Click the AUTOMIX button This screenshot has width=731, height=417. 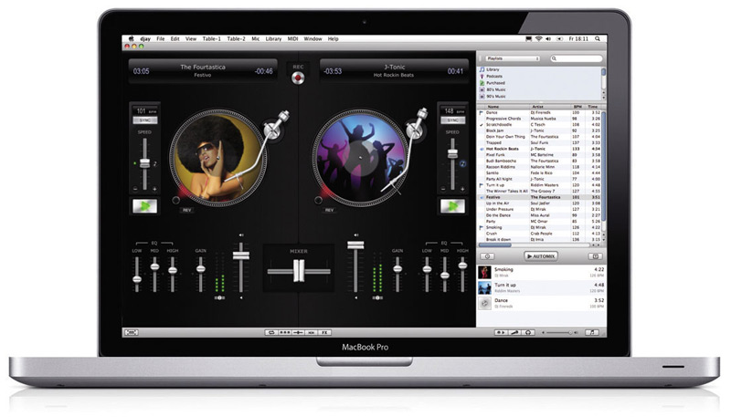click(x=541, y=256)
